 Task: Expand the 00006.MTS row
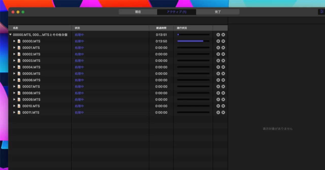click(14, 80)
